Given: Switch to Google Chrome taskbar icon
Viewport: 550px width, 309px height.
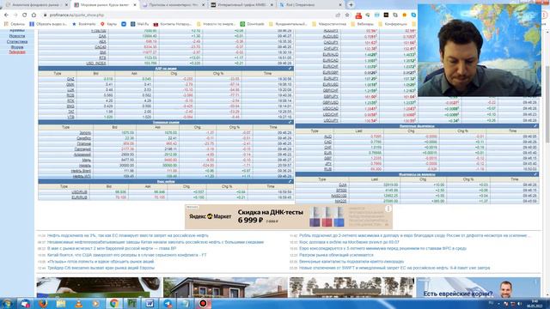Looking at the screenshot, I should [x=114, y=303].
